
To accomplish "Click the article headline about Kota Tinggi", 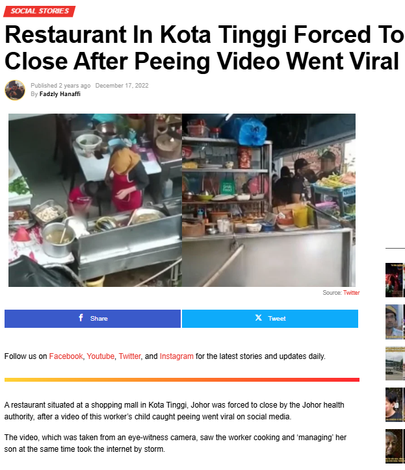I will [x=203, y=47].
